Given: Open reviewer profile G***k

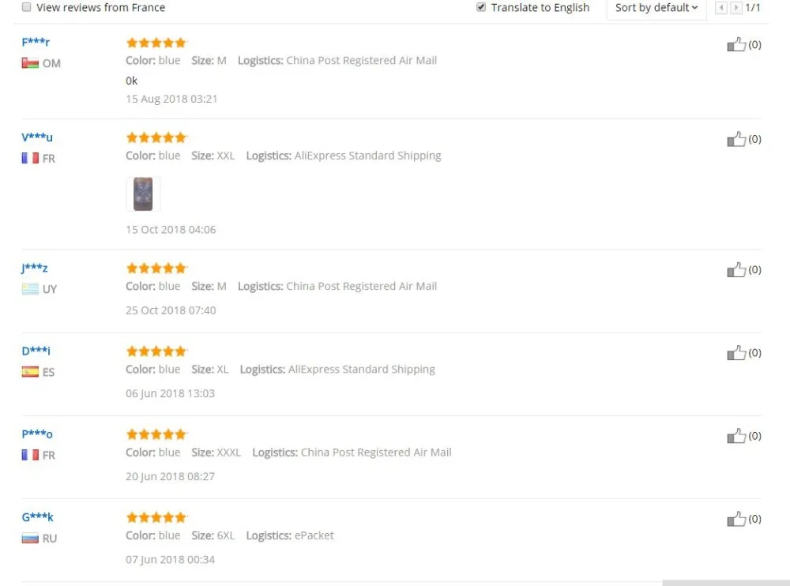Looking at the screenshot, I should pos(37,517).
